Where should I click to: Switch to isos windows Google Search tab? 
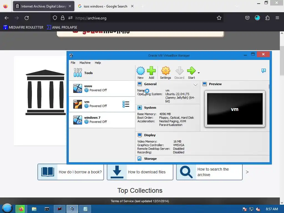pos(105,6)
